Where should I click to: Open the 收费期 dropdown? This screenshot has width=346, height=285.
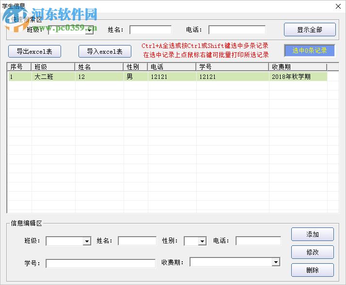[x=276, y=262]
